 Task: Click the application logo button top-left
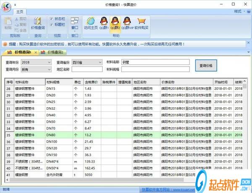pyautogui.click(x=6, y=6)
